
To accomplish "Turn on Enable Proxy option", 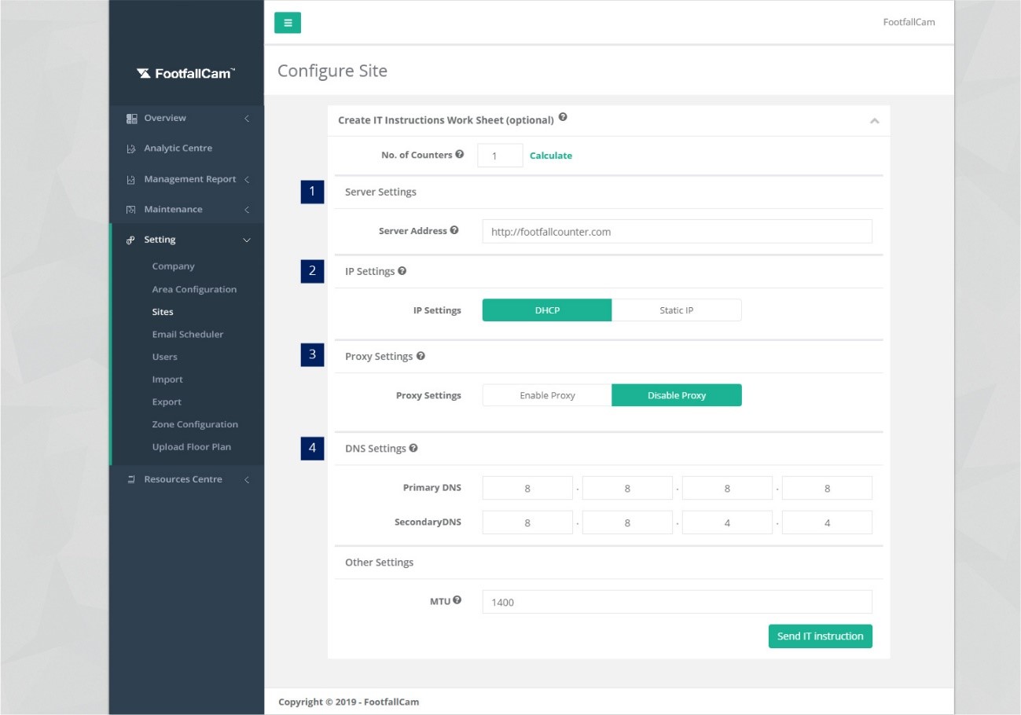I will 547,395.
